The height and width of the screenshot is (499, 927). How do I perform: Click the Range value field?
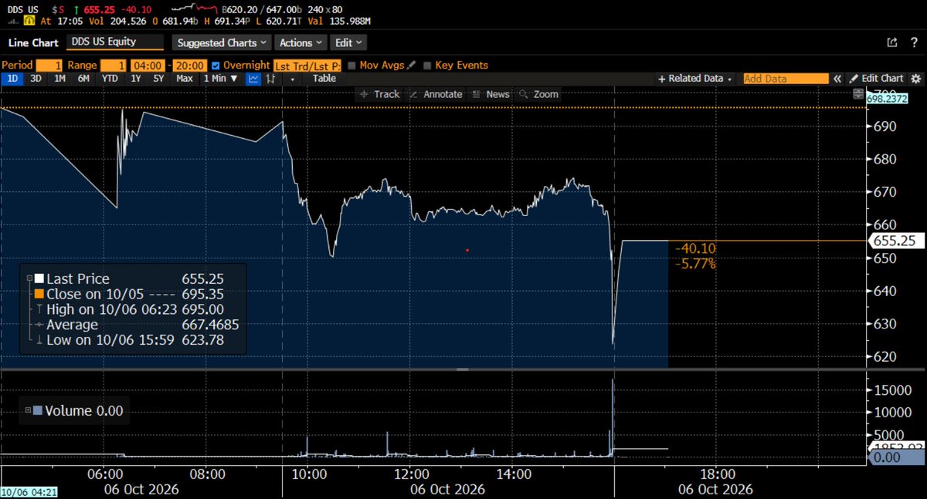pos(113,66)
